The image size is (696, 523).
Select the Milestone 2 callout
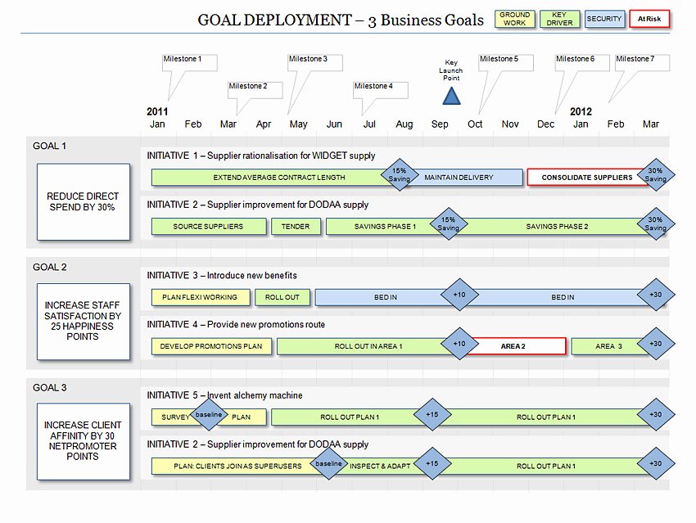click(x=255, y=90)
